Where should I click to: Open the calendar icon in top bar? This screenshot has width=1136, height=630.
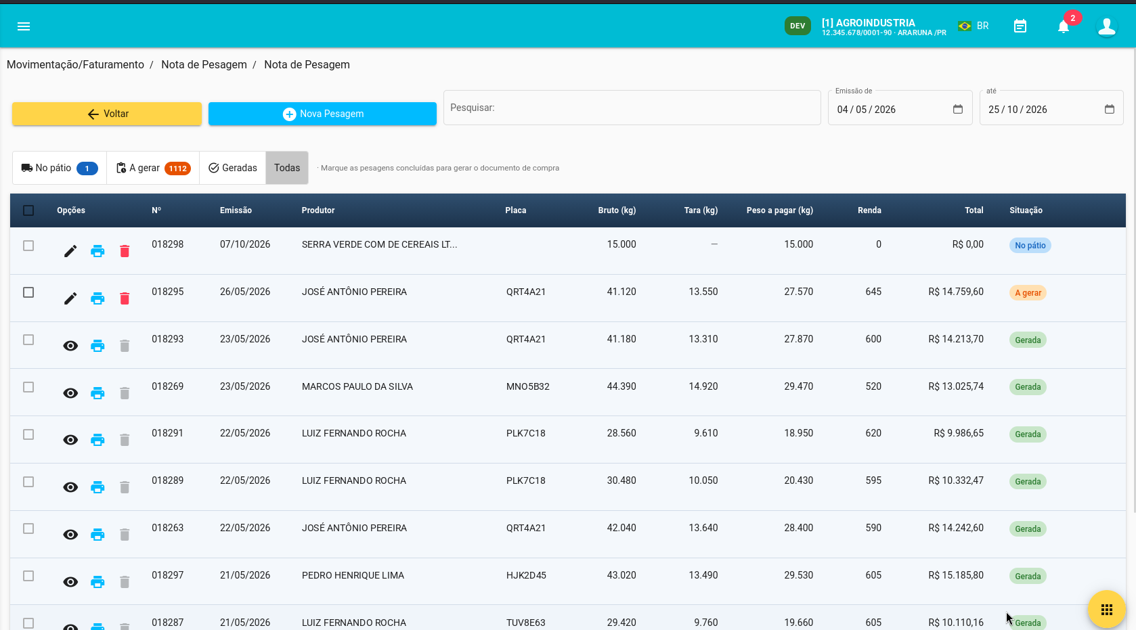1020,26
